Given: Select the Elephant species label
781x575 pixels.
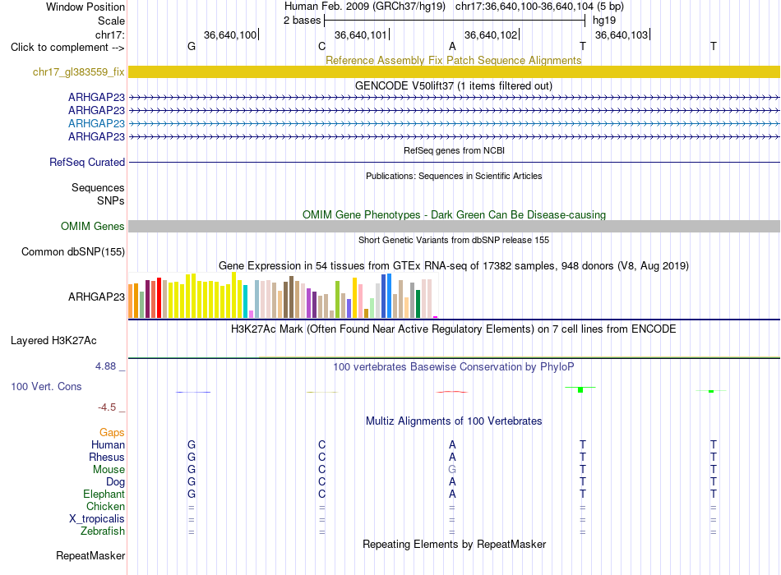Looking at the screenshot, I should click(x=104, y=494).
